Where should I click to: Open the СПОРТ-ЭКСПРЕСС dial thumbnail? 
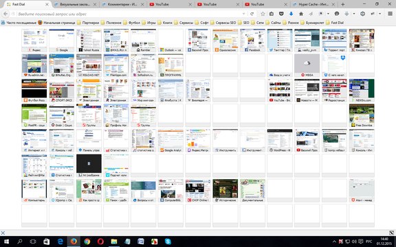[61, 91]
